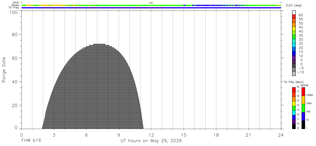
Task: Click 'UT hours on May 29, 2026' axis title
Action: 151,141
